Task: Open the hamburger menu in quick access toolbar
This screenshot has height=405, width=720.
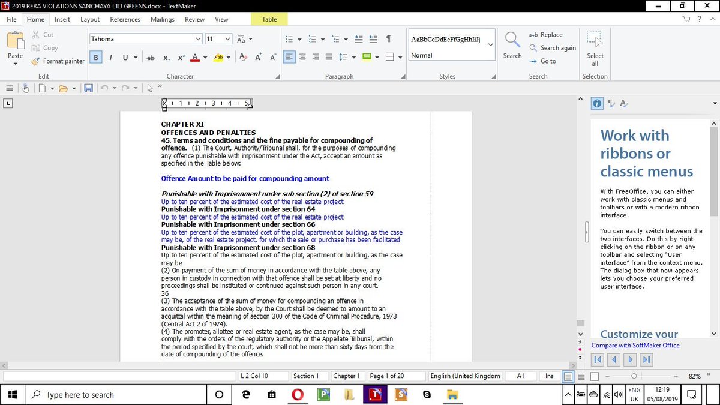Action: tap(10, 88)
